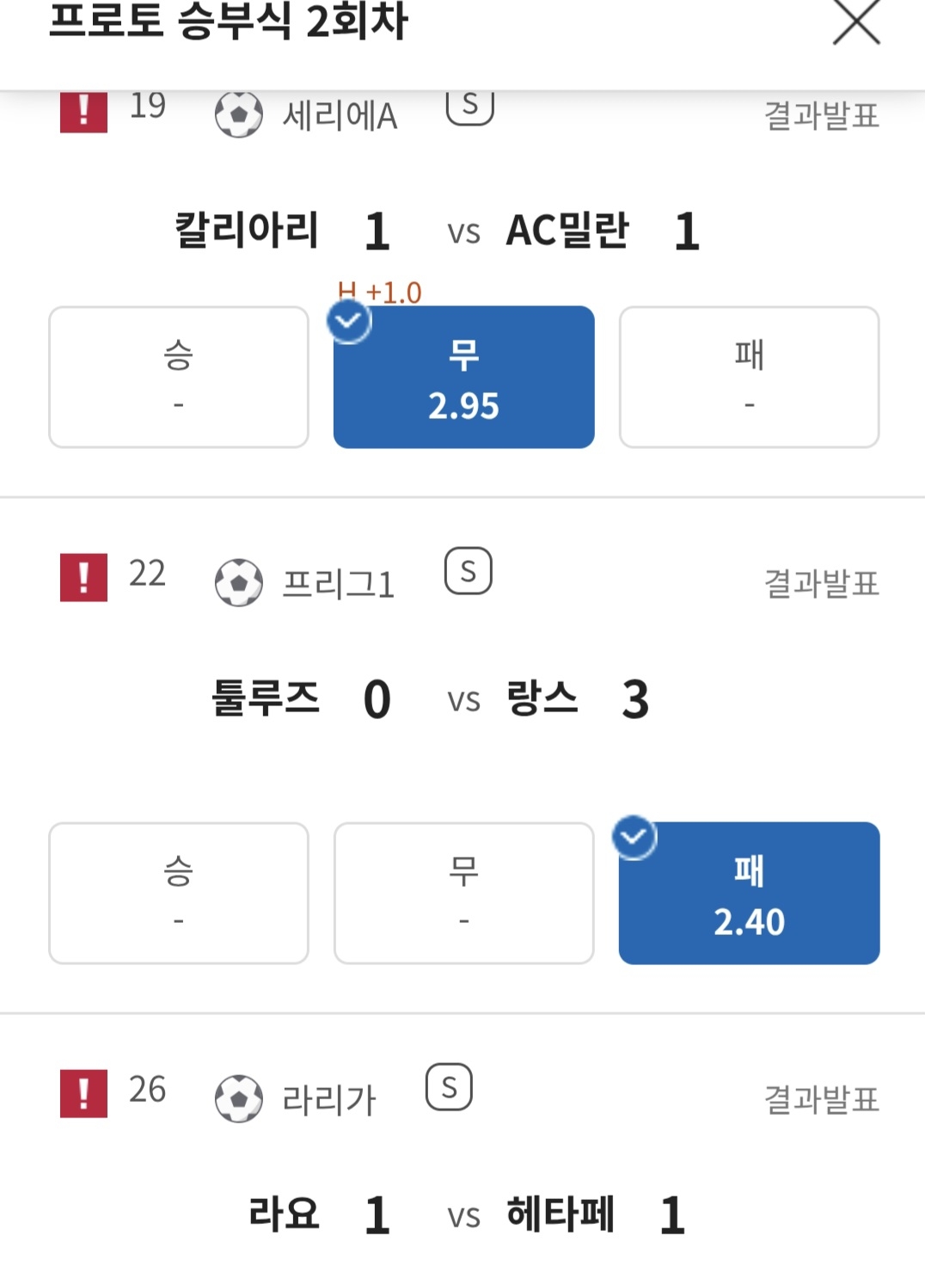The image size is (925, 1285).
Task: Click red alert icon for match 26
Action: 83,1093
